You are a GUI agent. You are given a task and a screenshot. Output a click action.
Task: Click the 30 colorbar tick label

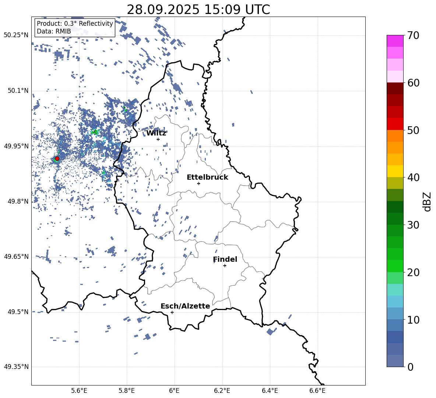[x=413, y=225]
